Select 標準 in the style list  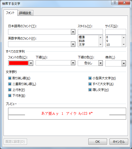point(82,37)
